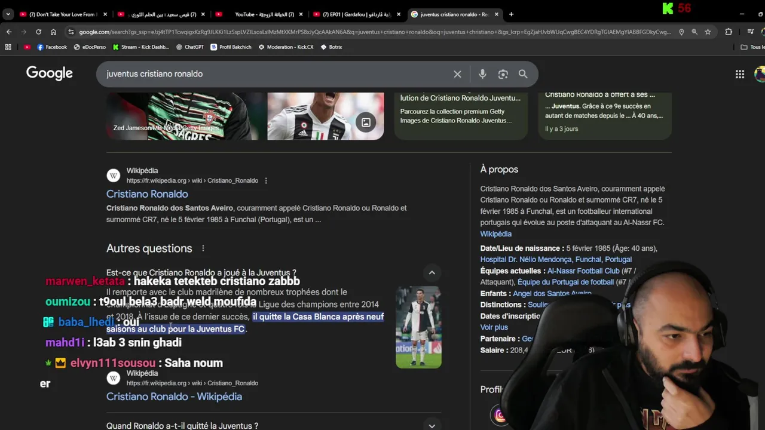
Task: Select the juventus cristiano ronaldo tab
Action: 454,14
